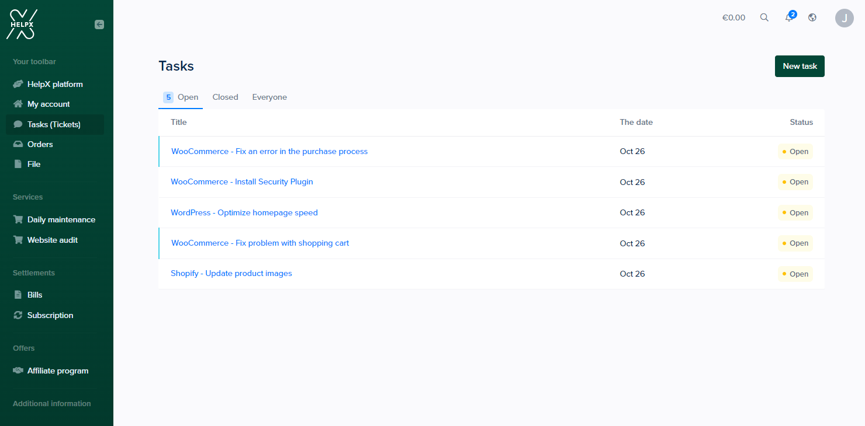Open the search magnifier icon
Screen dimensions: 865x426
tap(764, 18)
